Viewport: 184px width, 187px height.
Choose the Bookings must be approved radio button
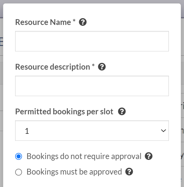tap(19, 172)
